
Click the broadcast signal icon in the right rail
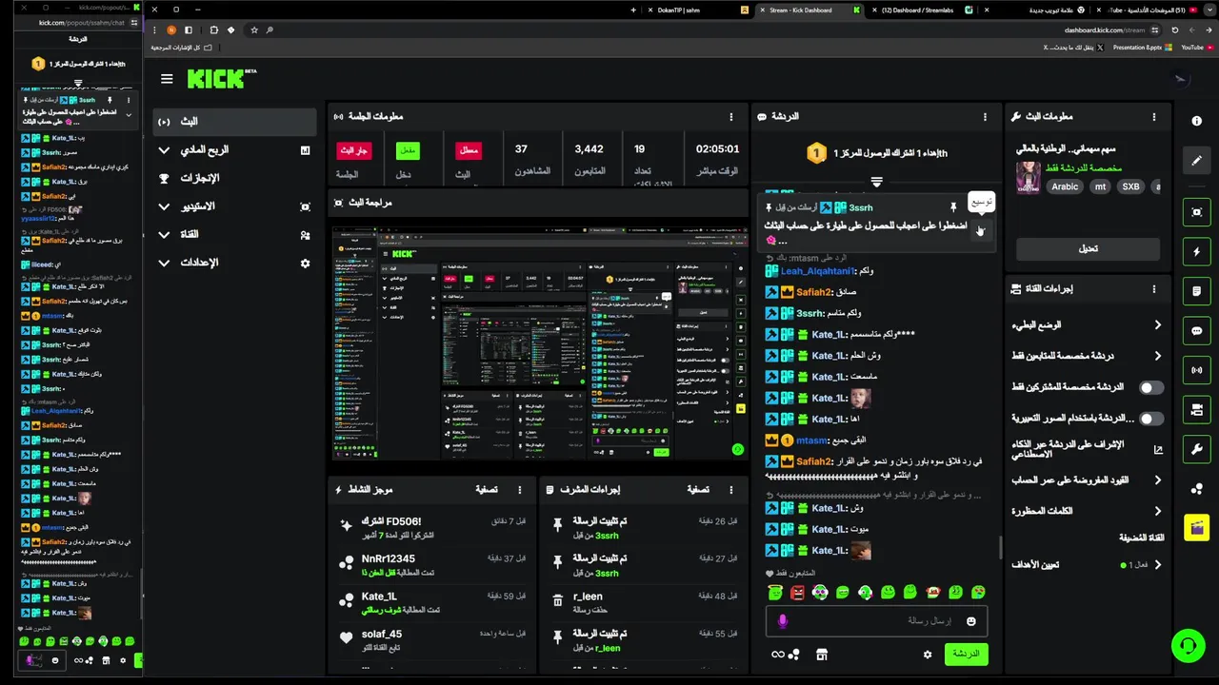[x=1197, y=370]
